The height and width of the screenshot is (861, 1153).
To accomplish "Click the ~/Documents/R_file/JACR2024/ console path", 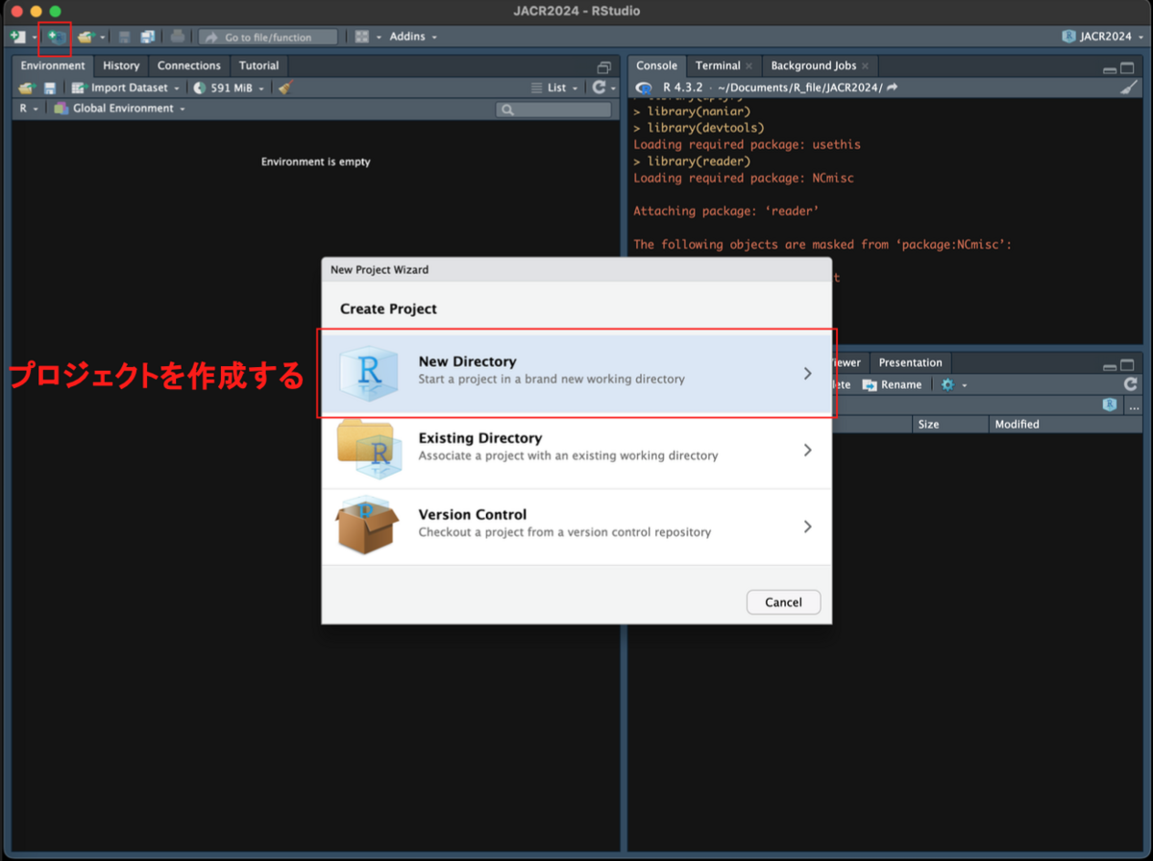I will tap(799, 87).
